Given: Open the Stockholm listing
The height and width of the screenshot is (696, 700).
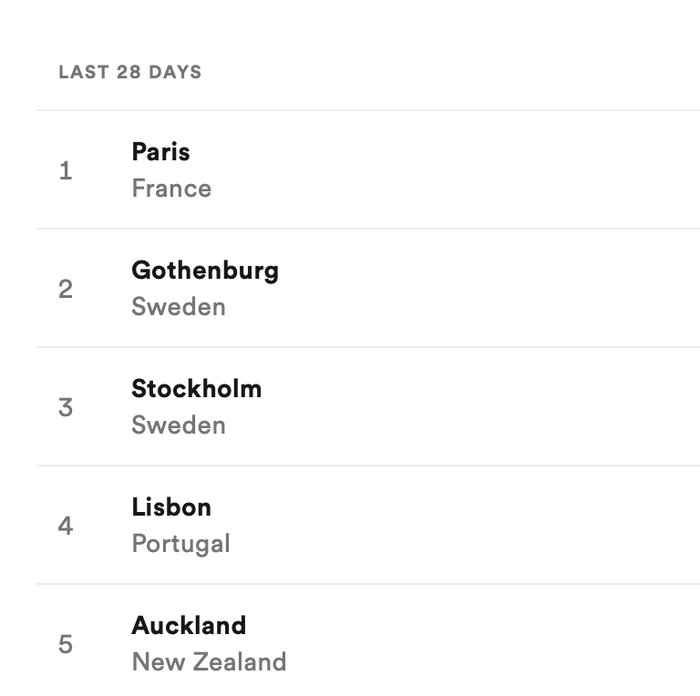Looking at the screenshot, I should pyautogui.click(x=197, y=389).
